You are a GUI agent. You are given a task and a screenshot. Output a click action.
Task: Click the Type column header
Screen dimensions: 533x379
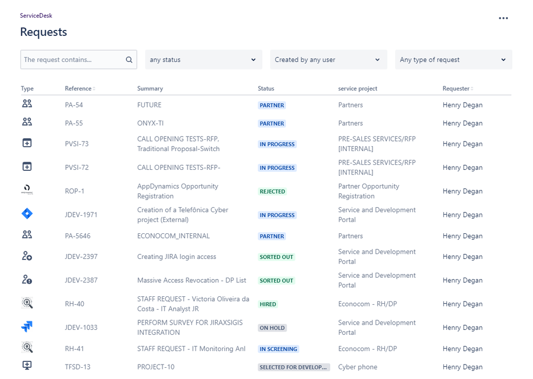tap(27, 89)
